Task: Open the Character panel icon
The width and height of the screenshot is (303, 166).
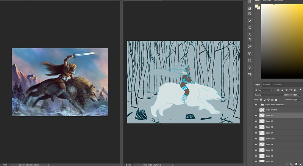Action: (250, 34)
